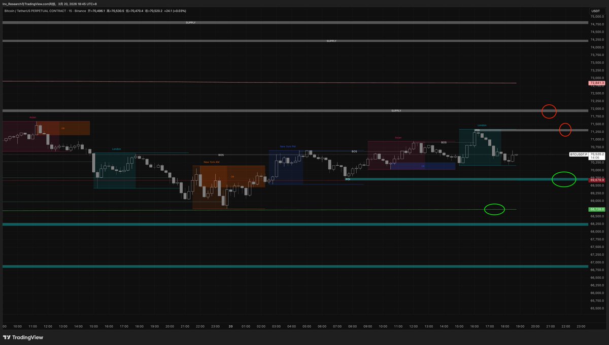Click the chart title Bitcoin / TetherUS PERPETUAL CONTRACT
Image resolution: width=609 pixels, height=345 pixels.
pyautogui.click(x=35, y=11)
